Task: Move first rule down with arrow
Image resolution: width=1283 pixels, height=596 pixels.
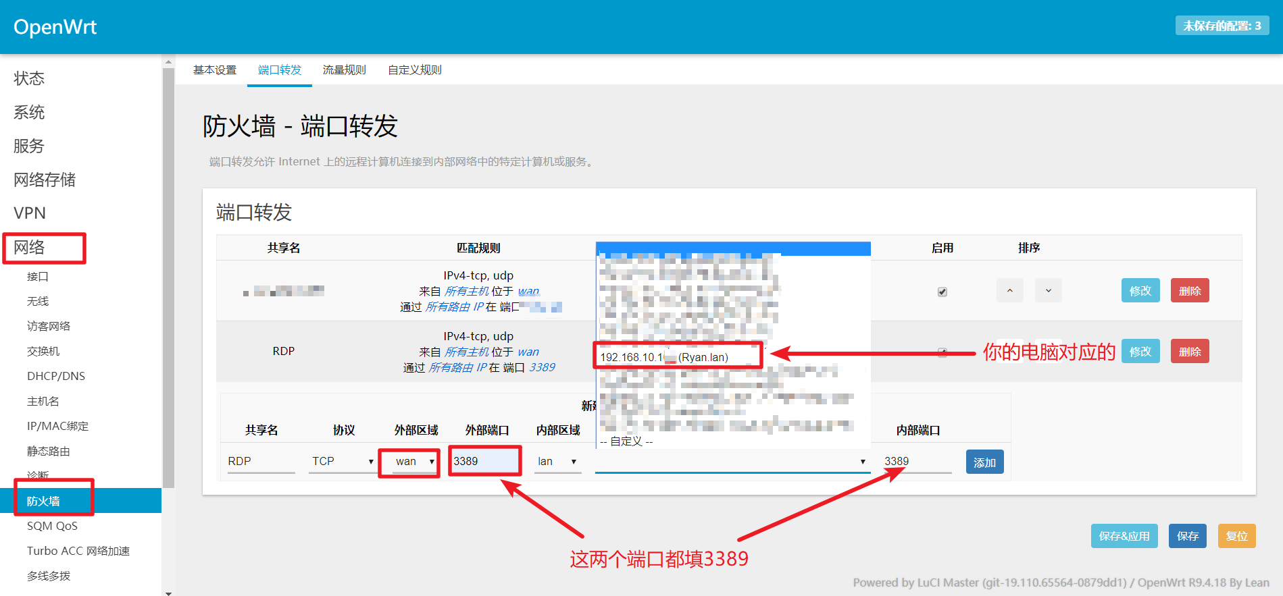Action: tap(1048, 291)
